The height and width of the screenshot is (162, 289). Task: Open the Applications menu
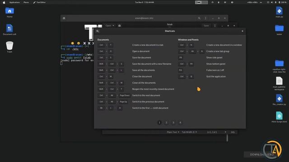tap(14, 2)
